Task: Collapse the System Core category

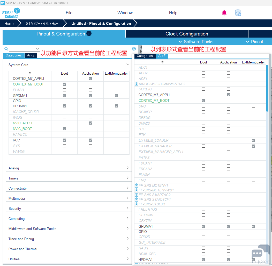Action: click(x=128, y=64)
